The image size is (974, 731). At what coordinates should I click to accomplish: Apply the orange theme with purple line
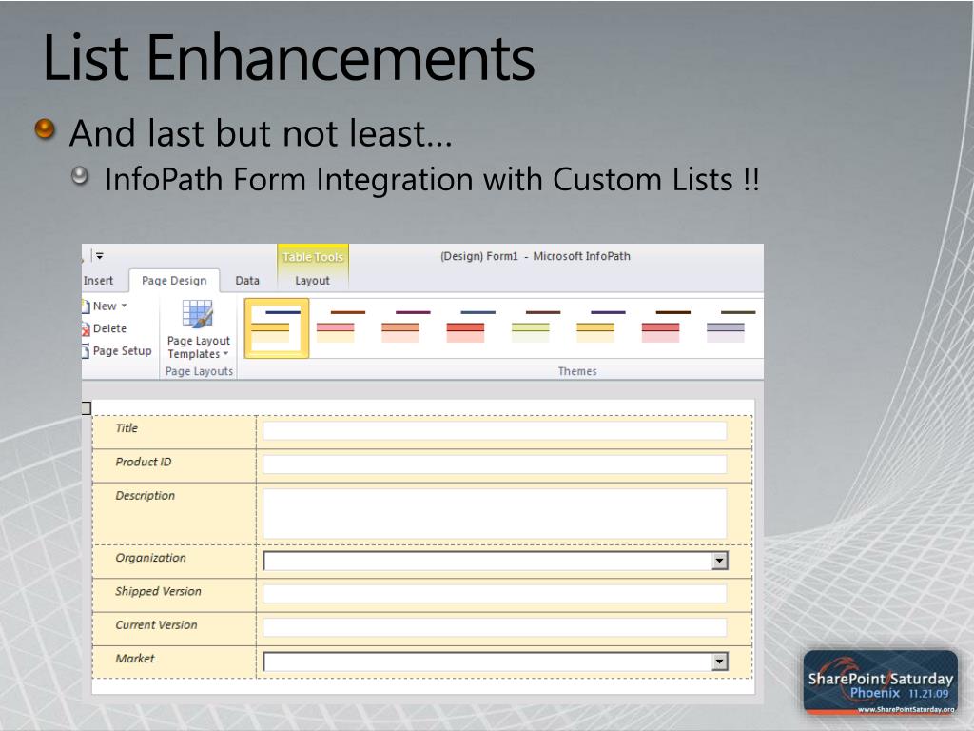pyautogui.click(x=405, y=327)
